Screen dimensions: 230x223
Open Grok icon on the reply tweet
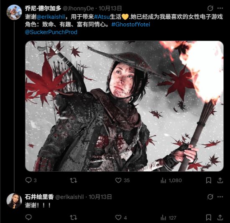coord(210,197)
